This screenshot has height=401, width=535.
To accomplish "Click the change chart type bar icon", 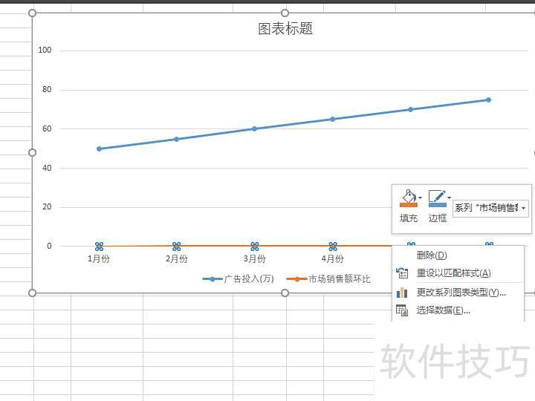I will [402, 293].
